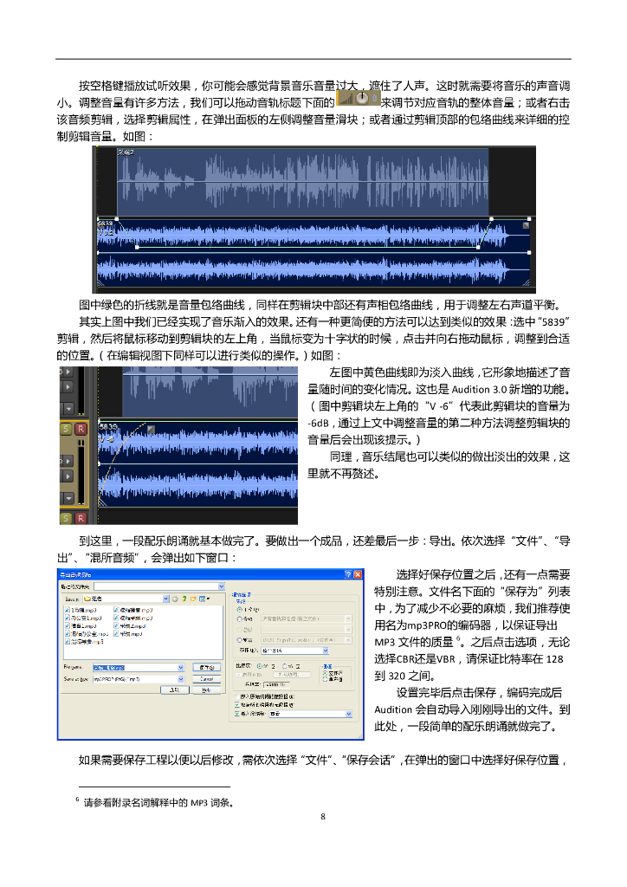Click the Save button in the export dialog
Viewport: 627px width, 887px height.
[207, 668]
